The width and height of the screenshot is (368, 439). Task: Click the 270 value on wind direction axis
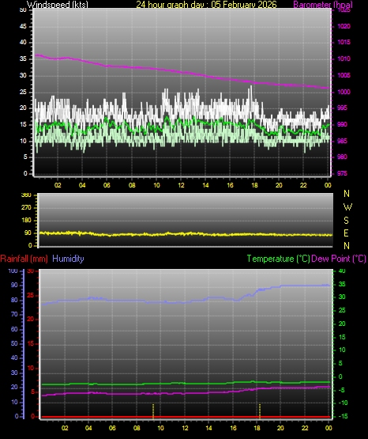pos(26,208)
